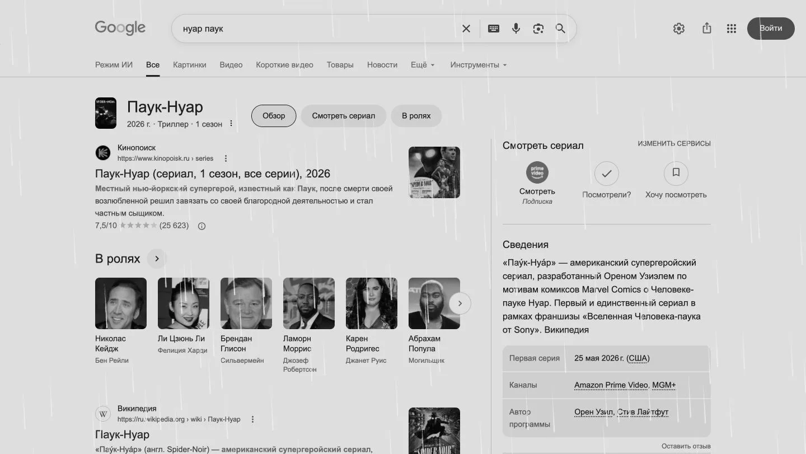The height and width of the screenshot is (454, 806).
Task: Click the Первая серия row label
Action: pyautogui.click(x=535, y=358)
